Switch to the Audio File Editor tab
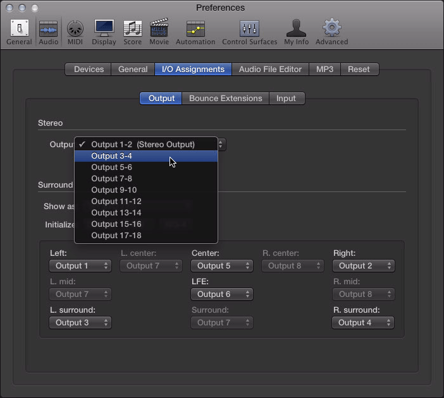 click(x=270, y=69)
